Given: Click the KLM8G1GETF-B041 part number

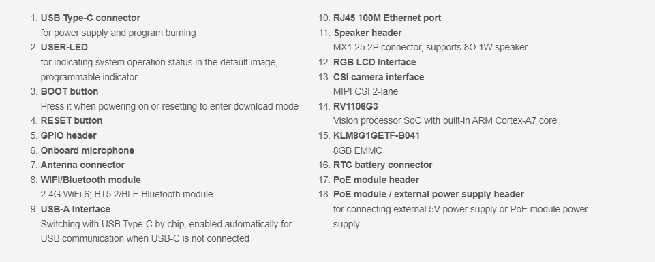Looking at the screenshot, I should (376, 135).
